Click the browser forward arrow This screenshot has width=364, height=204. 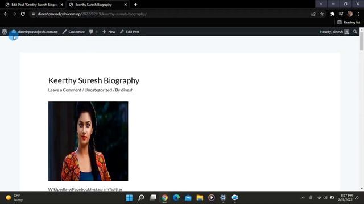(x=14, y=14)
